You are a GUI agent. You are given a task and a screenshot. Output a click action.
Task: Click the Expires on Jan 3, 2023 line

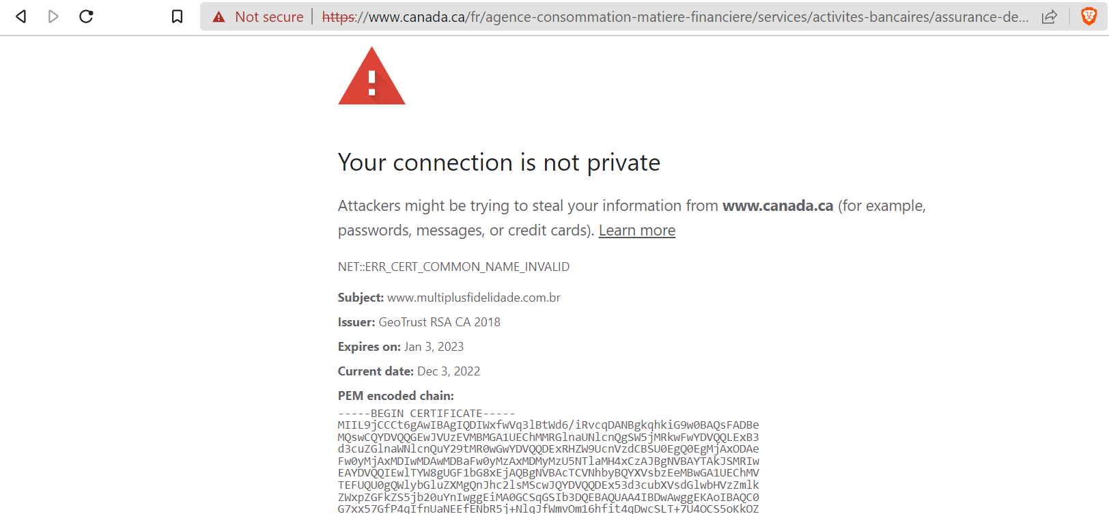point(401,347)
